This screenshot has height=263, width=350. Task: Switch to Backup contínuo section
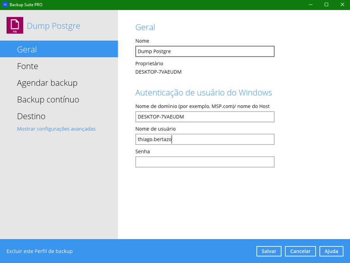point(48,100)
